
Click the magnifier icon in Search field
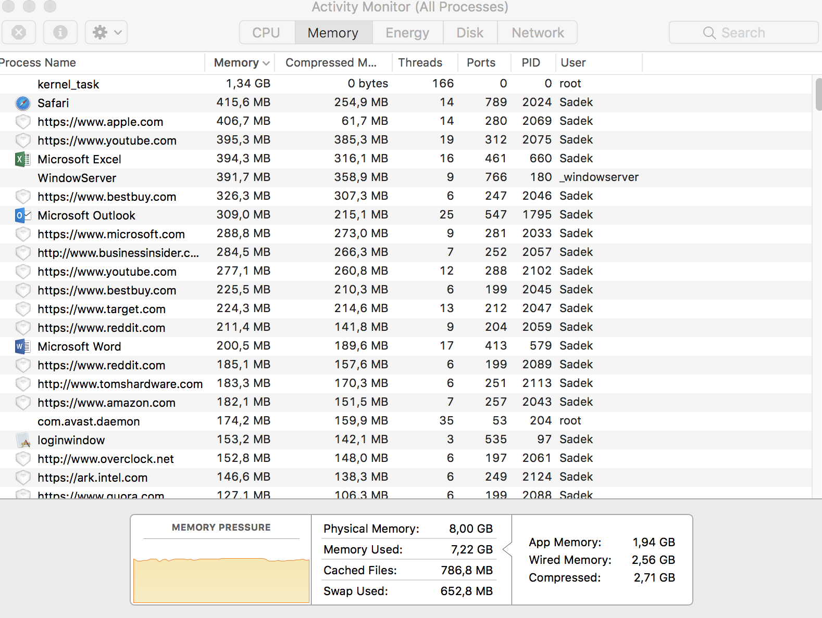(x=709, y=33)
